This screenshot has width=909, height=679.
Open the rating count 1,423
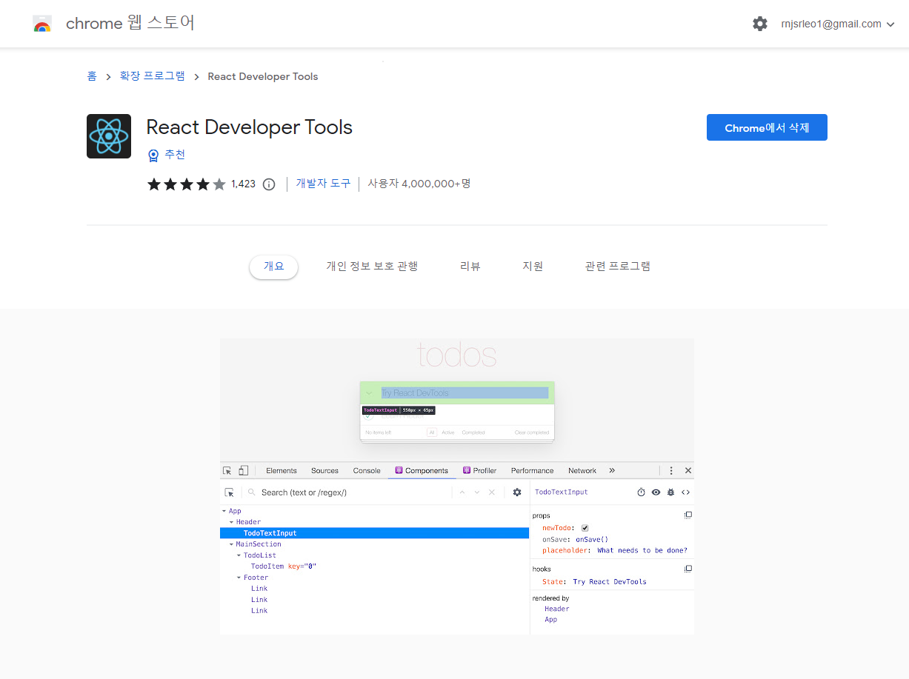(243, 184)
